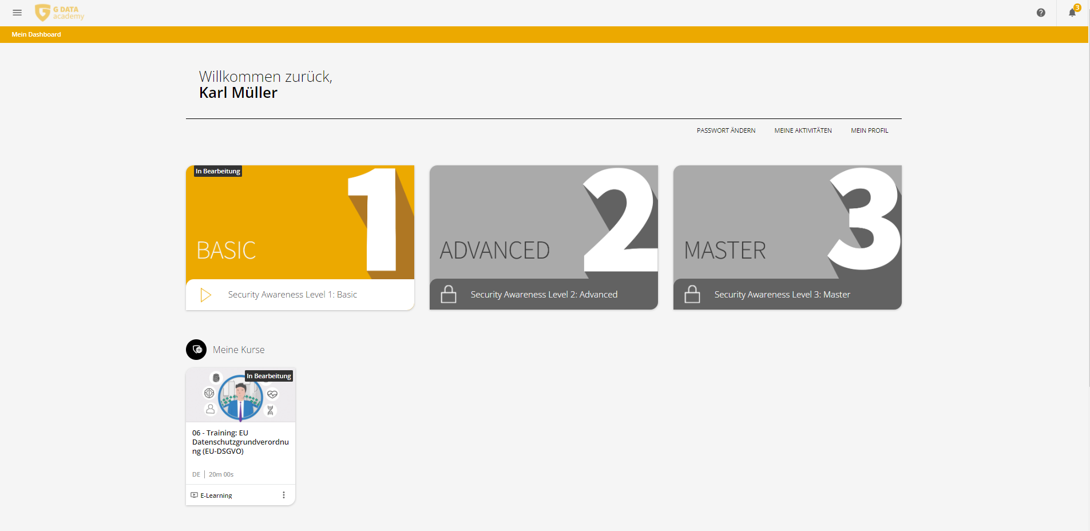The height and width of the screenshot is (531, 1090).
Task: Select the Mein Dashboard breadcrumb tab
Action: tap(36, 34)
